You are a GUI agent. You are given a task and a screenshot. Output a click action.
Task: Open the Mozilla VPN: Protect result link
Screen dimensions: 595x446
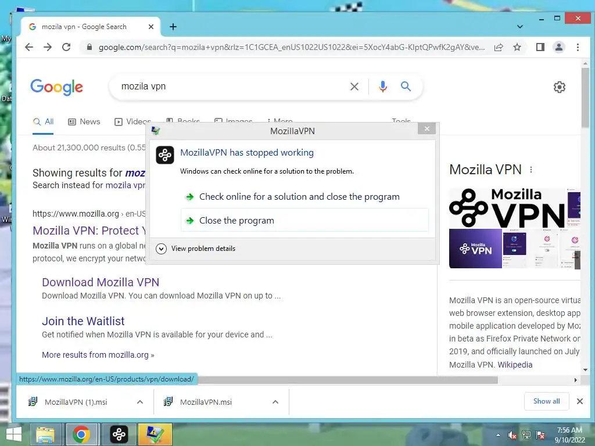coord(89,231)
